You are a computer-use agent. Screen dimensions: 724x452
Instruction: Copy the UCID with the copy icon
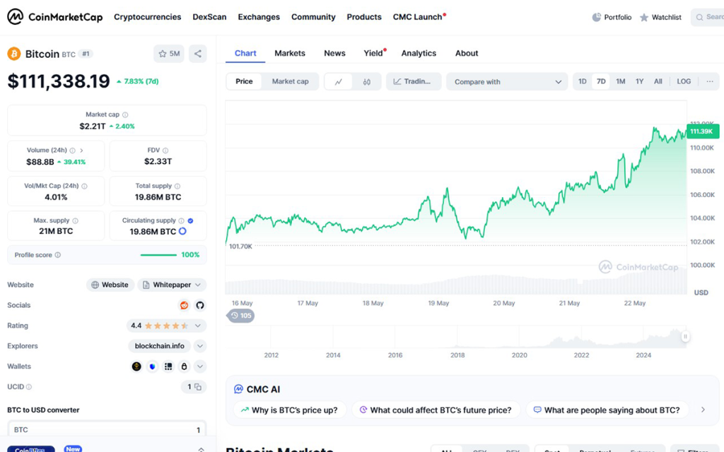coord(198,386)
